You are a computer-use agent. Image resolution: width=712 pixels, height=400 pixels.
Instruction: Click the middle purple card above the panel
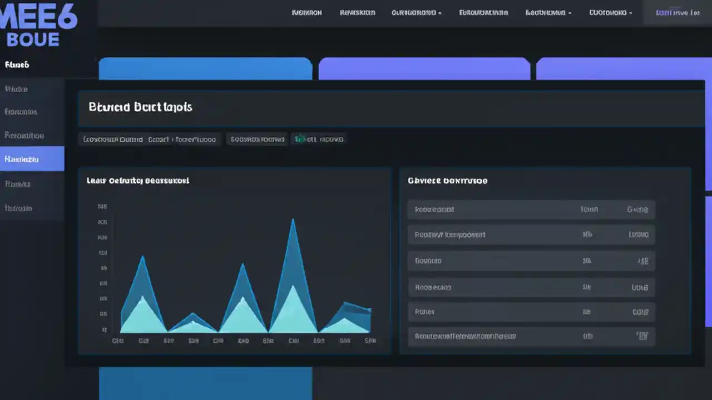pyautogui.click(x=424, y=68)
